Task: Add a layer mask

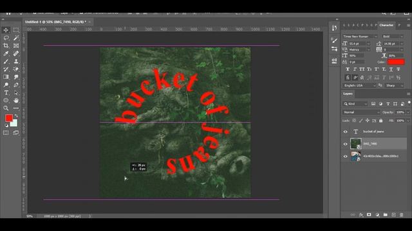Action: pyautogui.click(x=369, y=215)
